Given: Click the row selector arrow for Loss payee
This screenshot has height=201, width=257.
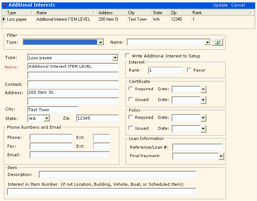Looking at the screenshot, I should (x=4, y=19).
